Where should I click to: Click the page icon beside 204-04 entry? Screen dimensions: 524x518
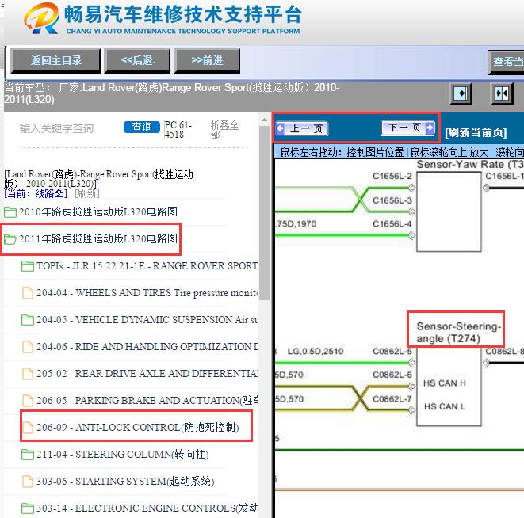[28, 293]
